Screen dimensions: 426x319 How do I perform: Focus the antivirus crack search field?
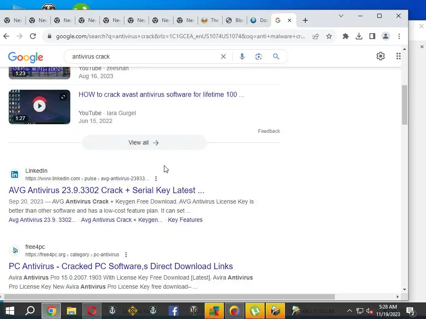click(x=144, y=56)
